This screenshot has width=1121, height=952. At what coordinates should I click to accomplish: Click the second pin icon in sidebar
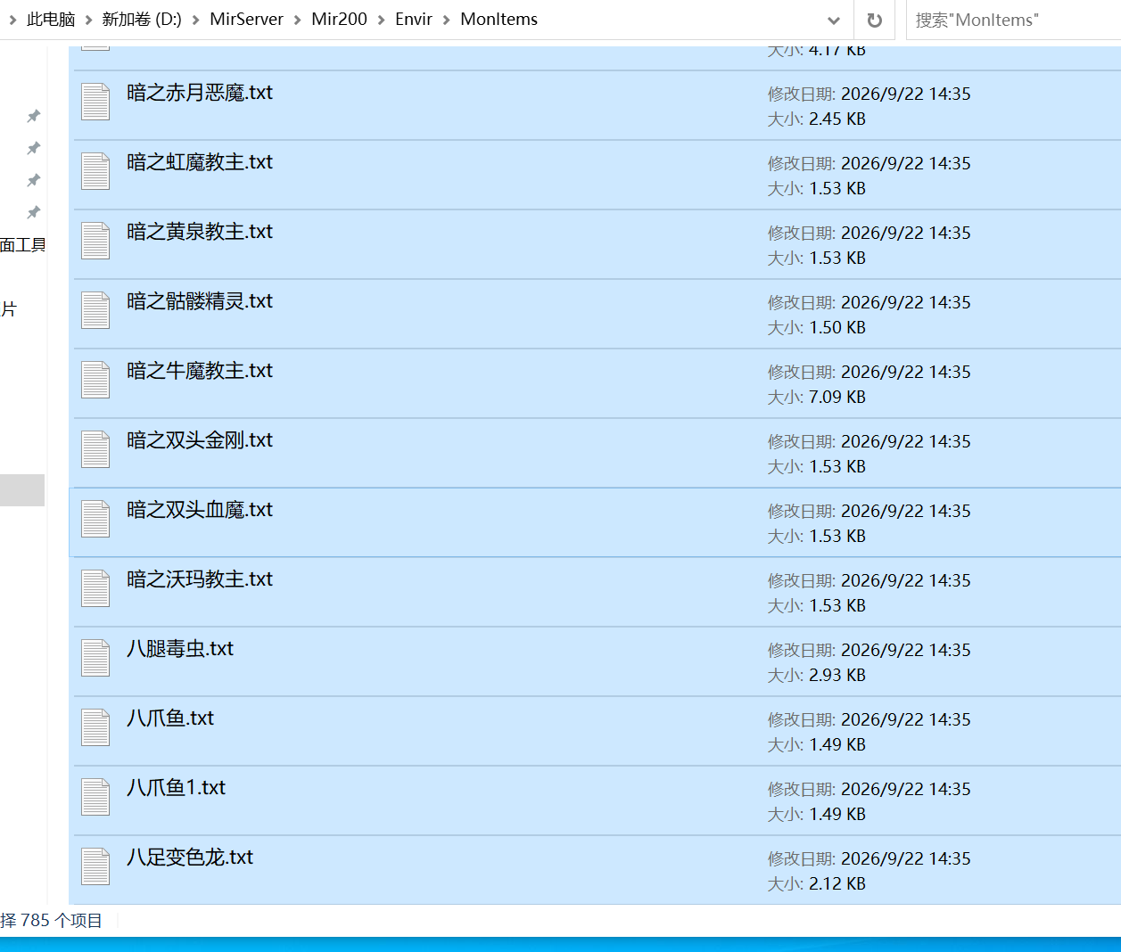pos(34,148)
